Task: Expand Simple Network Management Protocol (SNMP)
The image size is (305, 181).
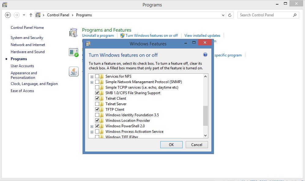Action: pos(92,82)
